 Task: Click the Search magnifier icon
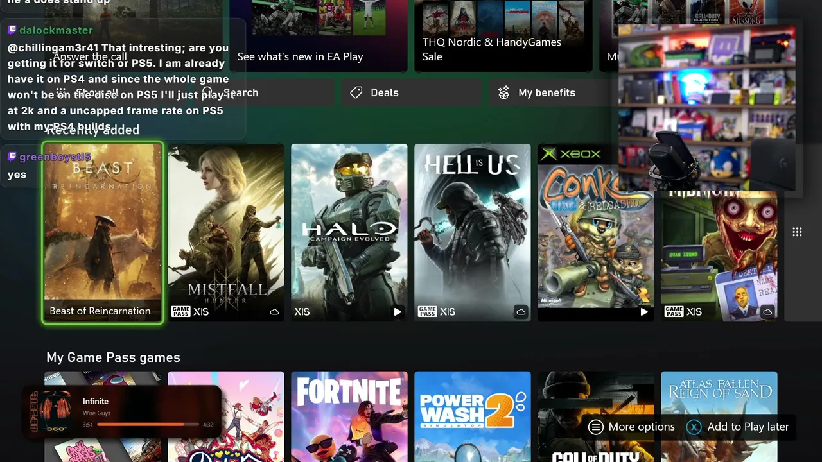(x=207, y=92)
